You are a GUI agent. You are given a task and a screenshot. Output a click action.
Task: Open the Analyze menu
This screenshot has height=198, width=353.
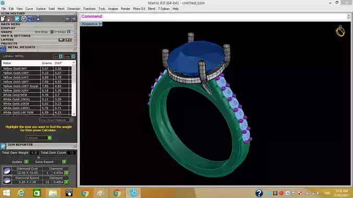[x=113, y=9]
